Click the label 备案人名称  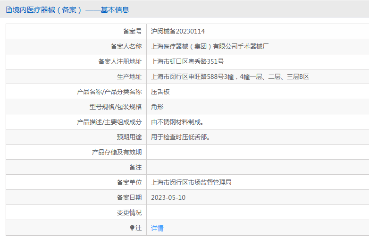coord(126,46)
